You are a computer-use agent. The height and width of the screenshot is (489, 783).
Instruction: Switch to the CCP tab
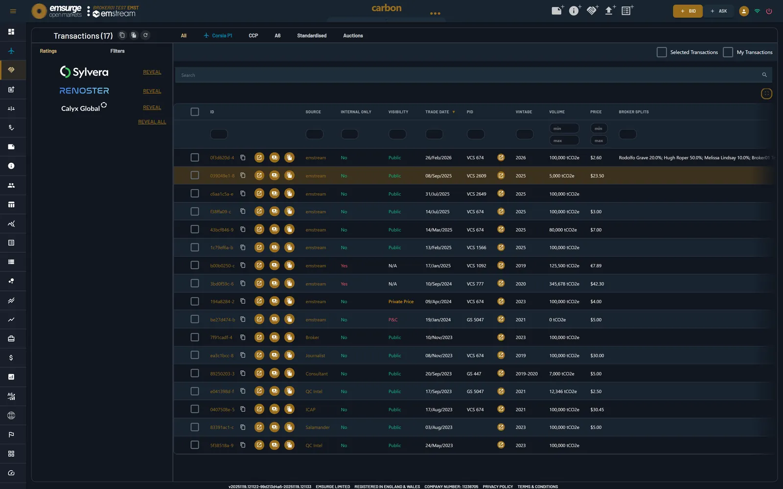(x=253, y=36)
